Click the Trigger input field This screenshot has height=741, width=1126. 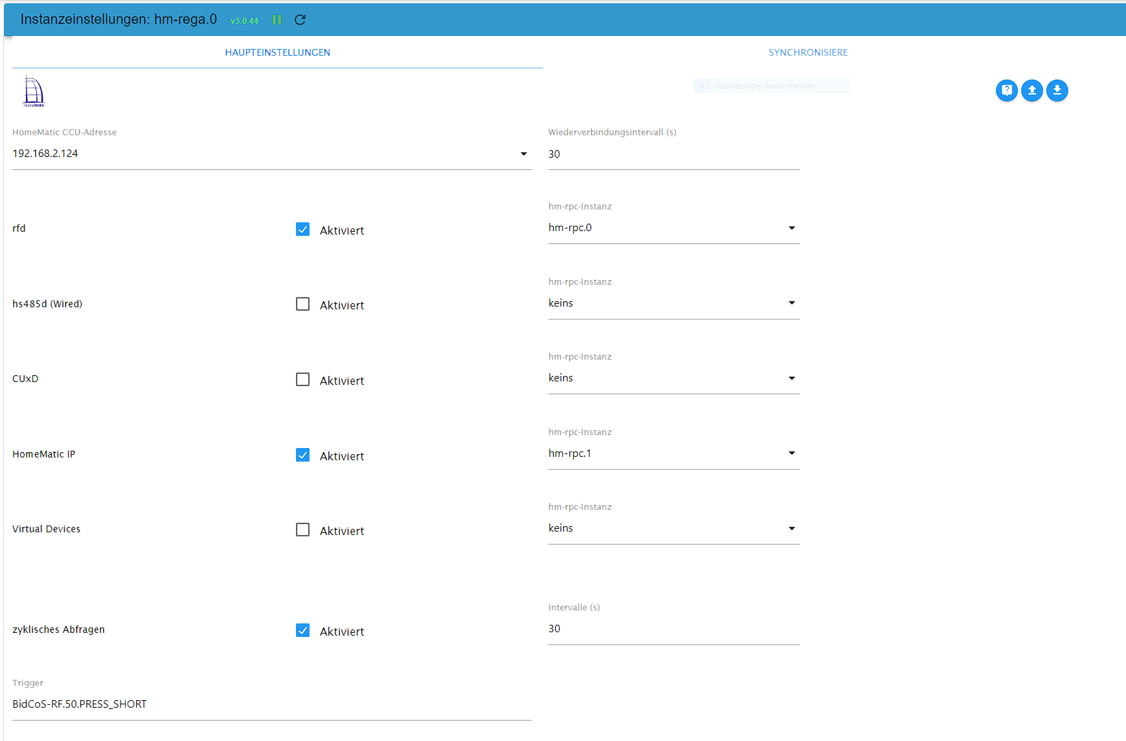pos(272,704)
